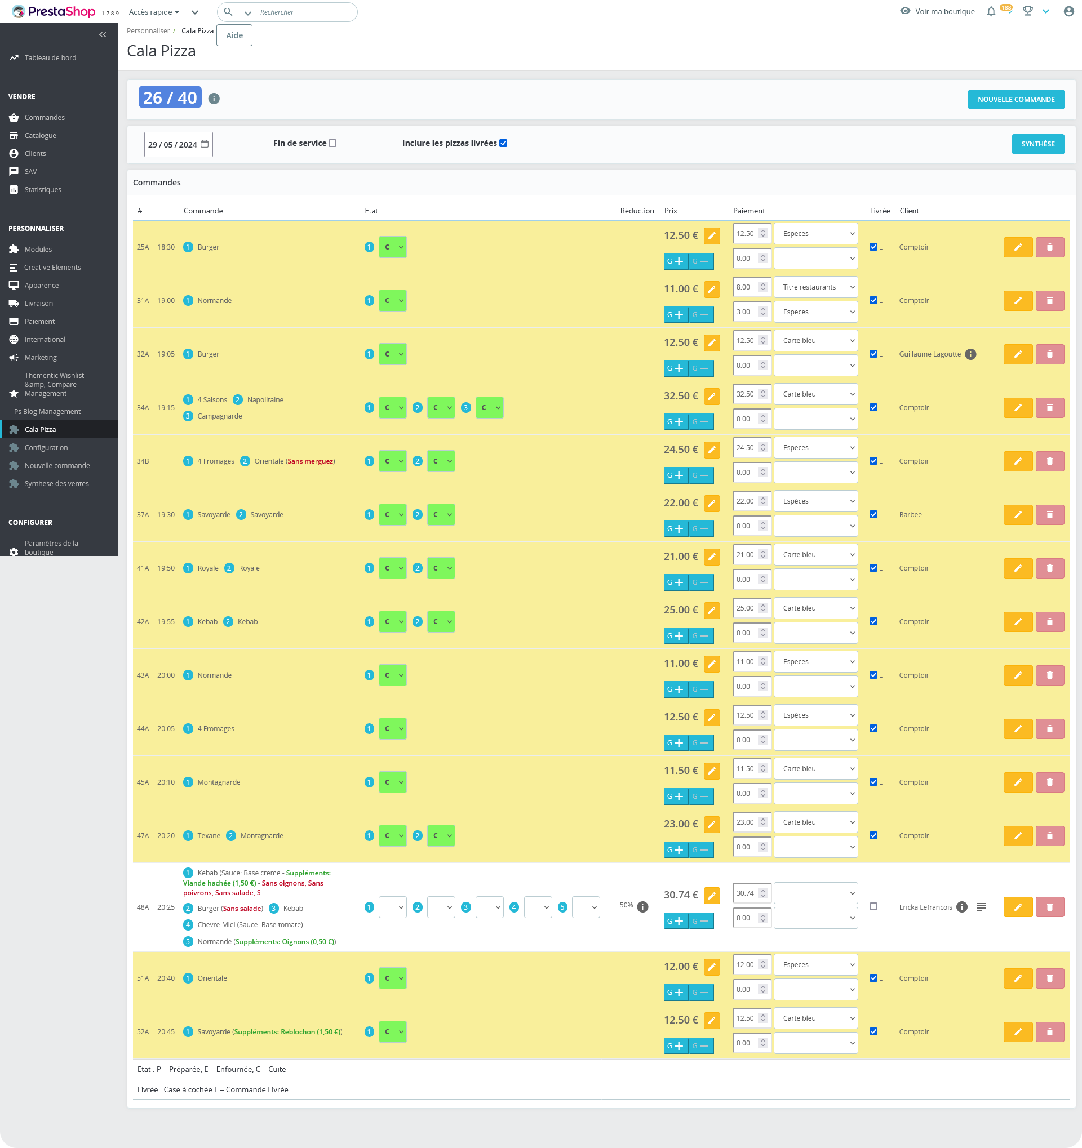
Task: Edit the price of order 25A
Action: (712, 235)
